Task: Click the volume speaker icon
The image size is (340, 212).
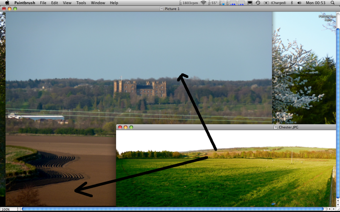Action: (x=299, y=3)
